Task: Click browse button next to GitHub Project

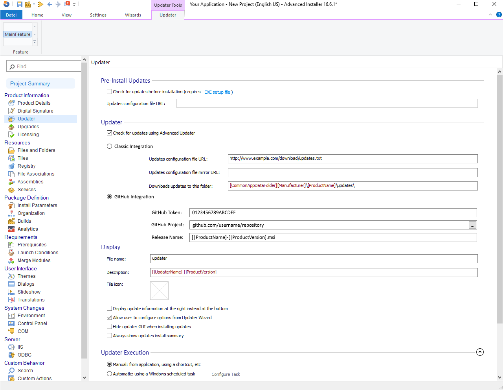Action: coord(472,225)
